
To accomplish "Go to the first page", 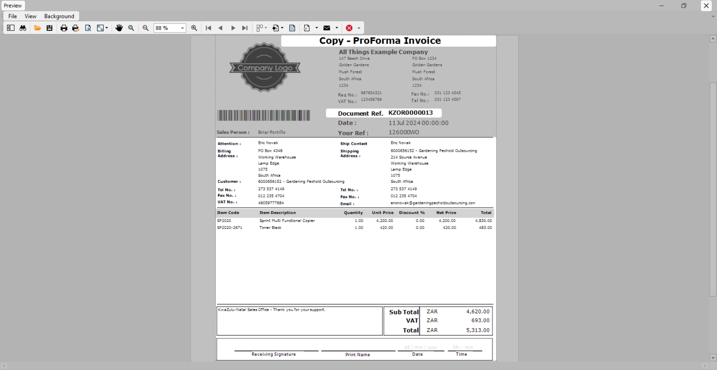I will coord(208,28).
